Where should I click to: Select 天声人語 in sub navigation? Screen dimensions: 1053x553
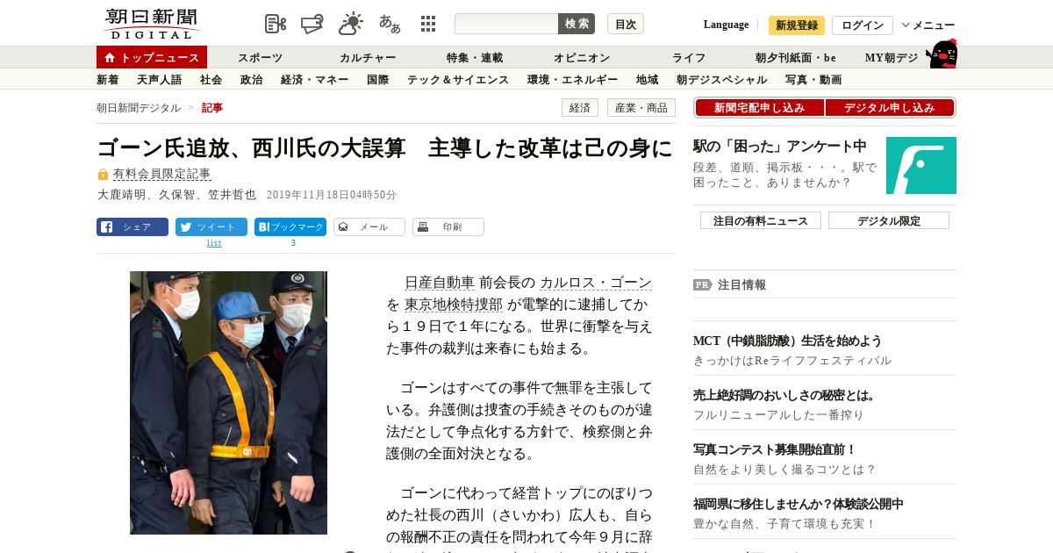coord(160,80)
